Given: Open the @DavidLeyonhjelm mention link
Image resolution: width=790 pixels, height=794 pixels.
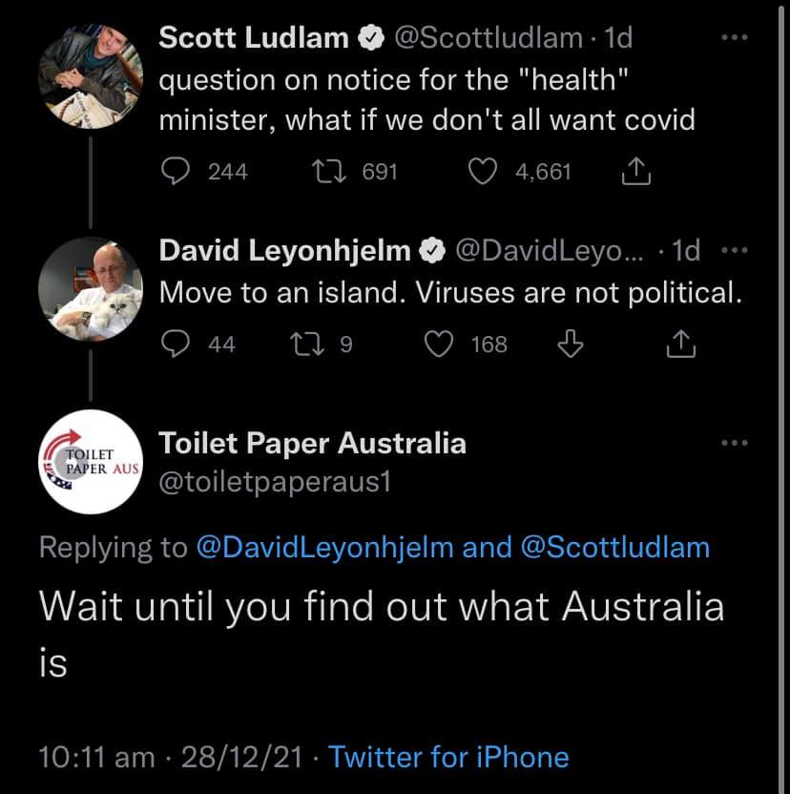Looking at the screenshot, I should pyautogui.click(x=323, y=547).
